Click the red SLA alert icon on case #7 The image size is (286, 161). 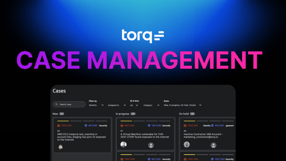[x=122, y=126]
